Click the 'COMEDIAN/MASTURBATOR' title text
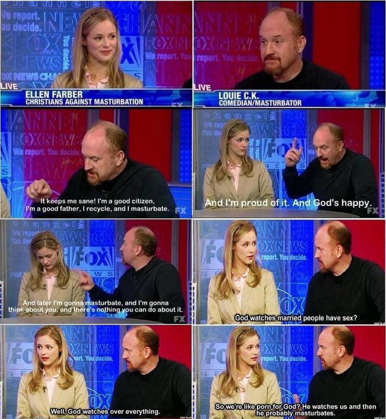386x419 pixels. point(260,103)
